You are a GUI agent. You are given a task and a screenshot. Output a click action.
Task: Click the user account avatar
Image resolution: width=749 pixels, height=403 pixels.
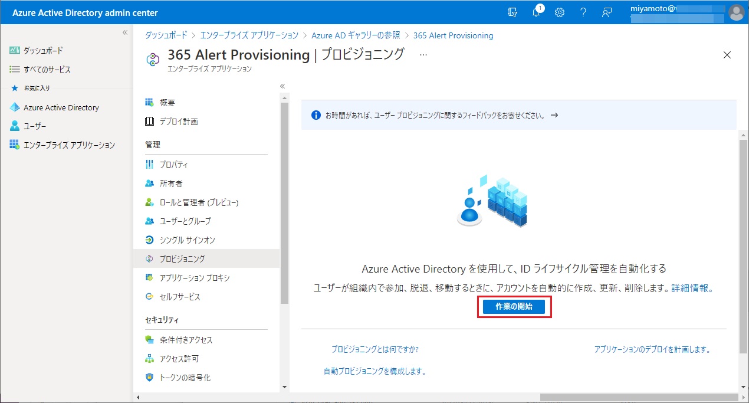pos(736,12)
